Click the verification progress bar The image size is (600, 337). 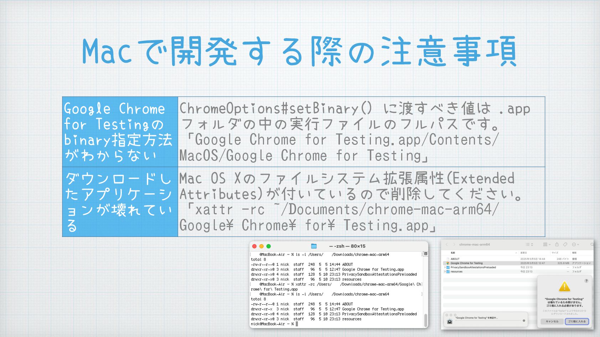(x=488, y=321)
